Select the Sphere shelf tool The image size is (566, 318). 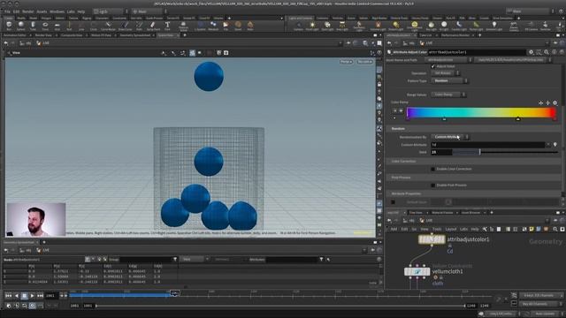click(x=21, y=26)
